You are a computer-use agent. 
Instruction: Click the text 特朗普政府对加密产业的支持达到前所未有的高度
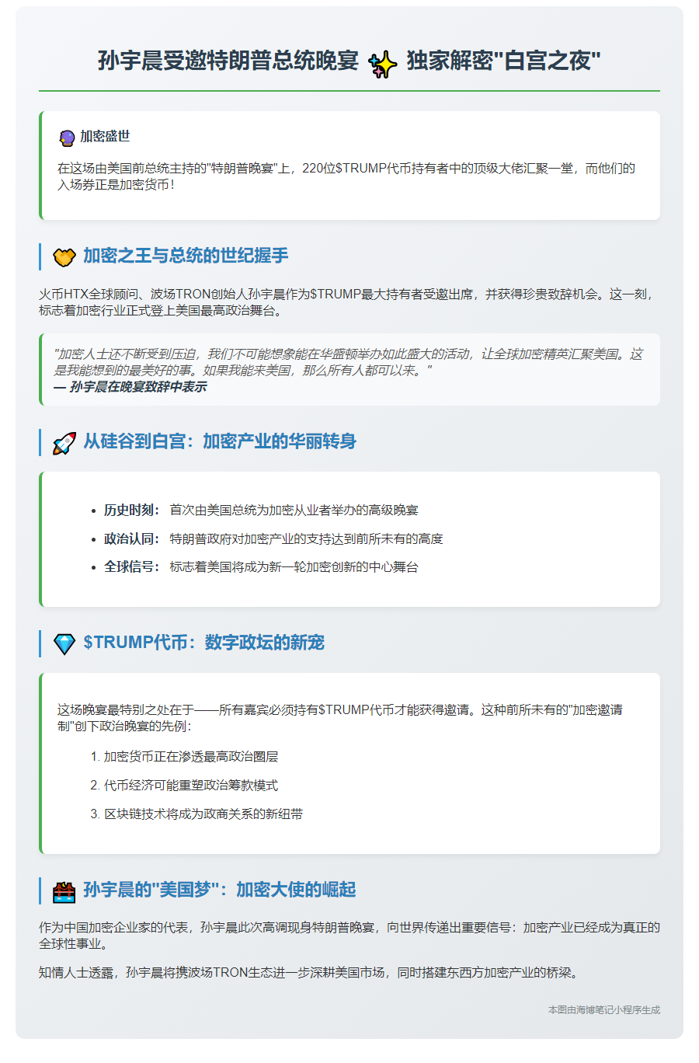[x=307, y=539]
